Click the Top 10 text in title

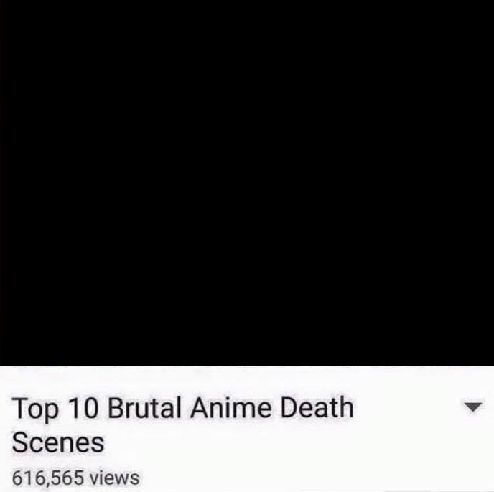click(x=55, y=408)
